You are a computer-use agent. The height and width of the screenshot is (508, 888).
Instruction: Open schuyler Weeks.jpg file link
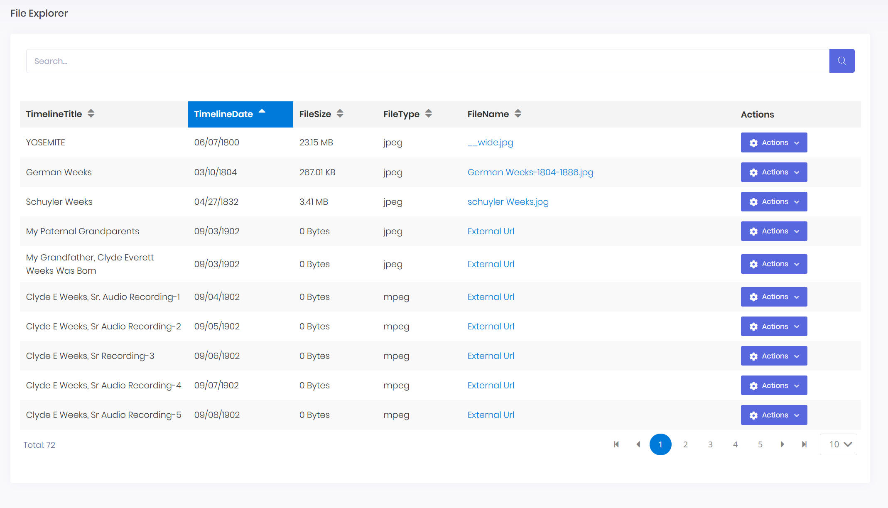(508, 201)
